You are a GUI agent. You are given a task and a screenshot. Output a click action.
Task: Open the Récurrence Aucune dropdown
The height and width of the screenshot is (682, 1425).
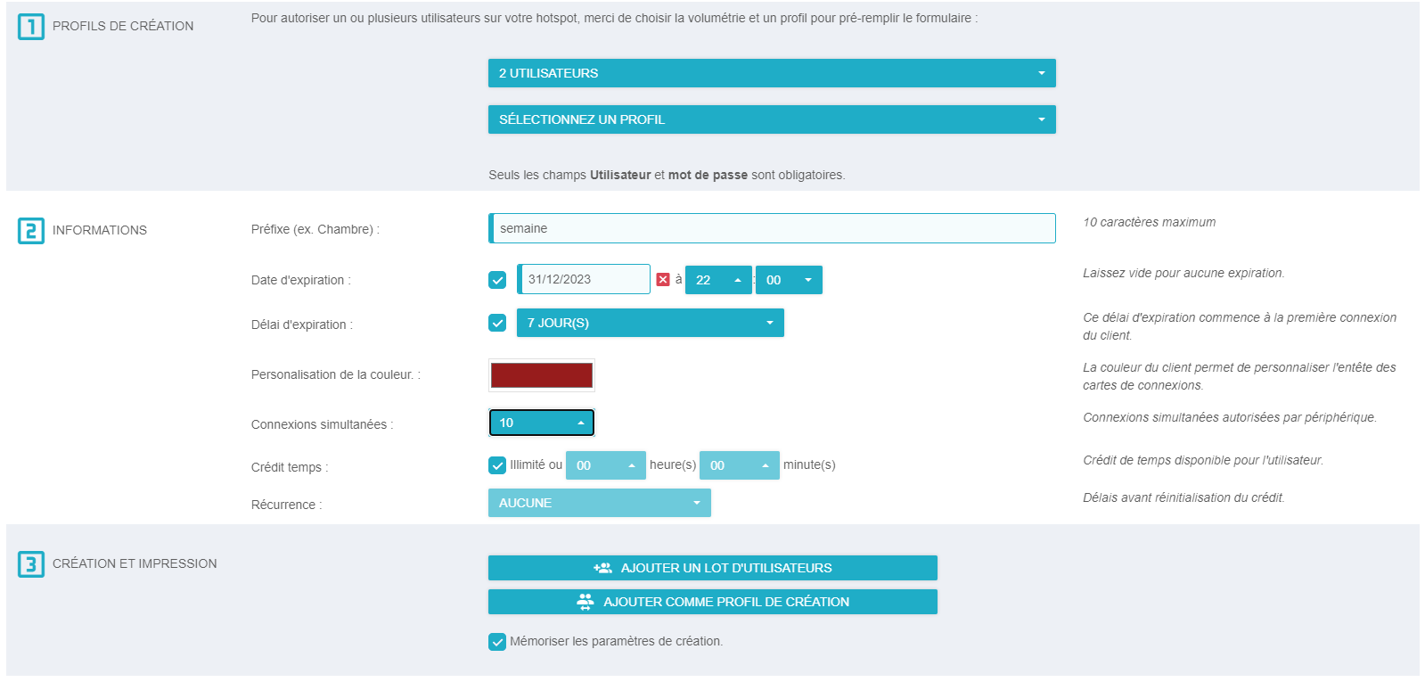click(599, 503)
